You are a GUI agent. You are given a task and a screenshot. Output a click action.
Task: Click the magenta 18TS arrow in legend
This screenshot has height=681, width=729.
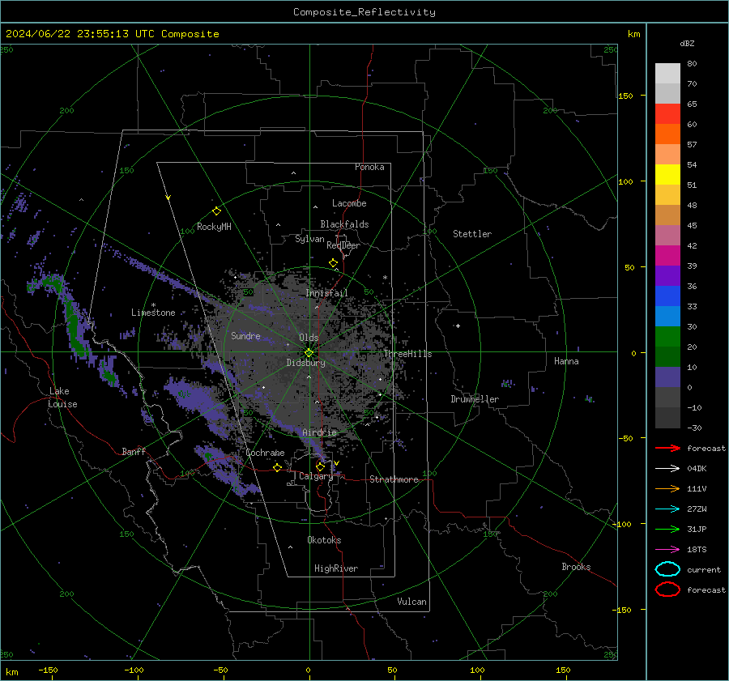(x=667, y=550)
